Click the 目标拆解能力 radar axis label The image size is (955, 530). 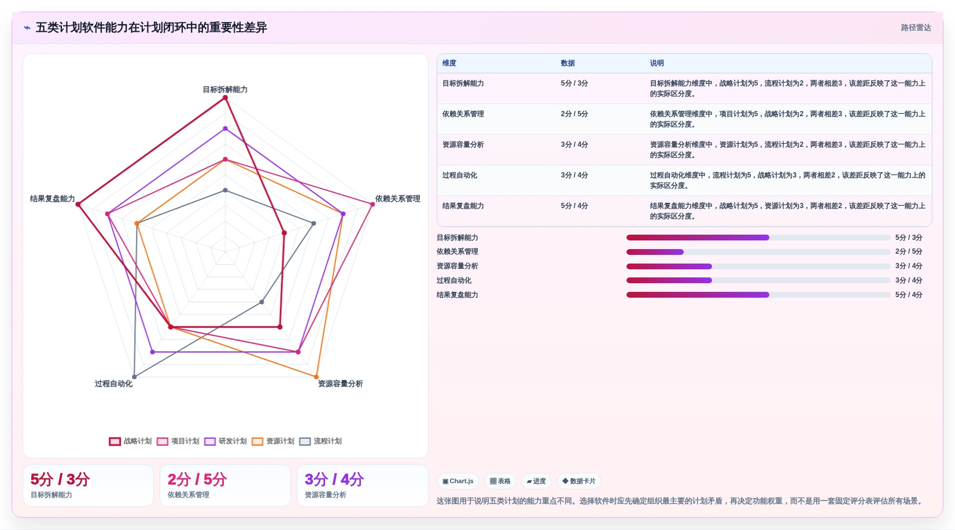225,90
